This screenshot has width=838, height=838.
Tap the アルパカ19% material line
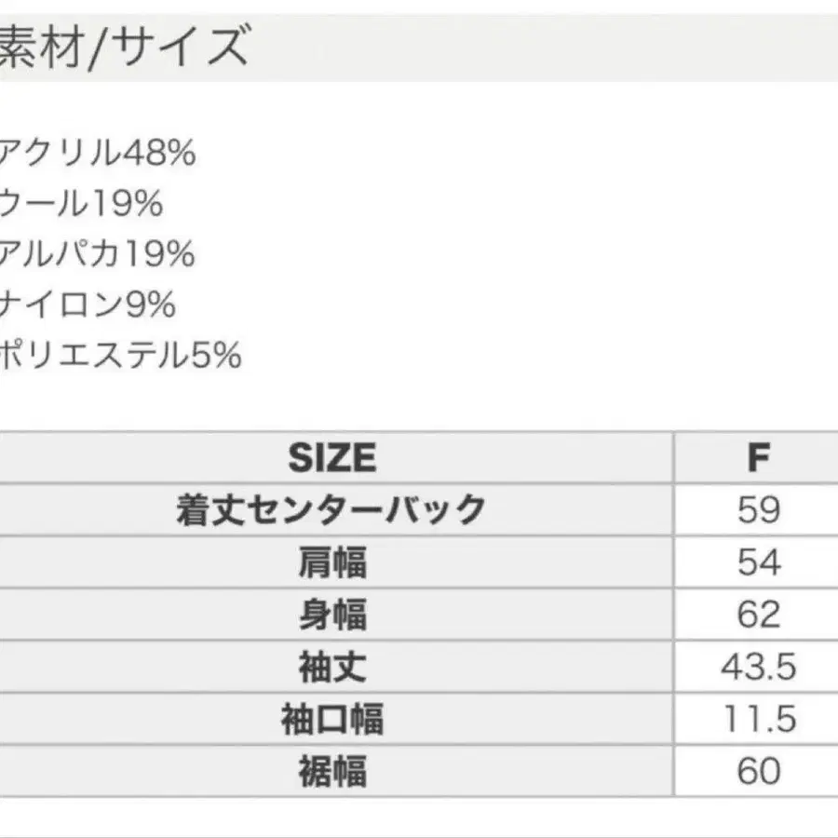coord(97,253)
